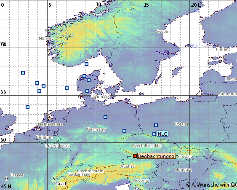Click the blue marker off Norway's southern coast
Screen dimensions: 237x190
click(86, 64)
